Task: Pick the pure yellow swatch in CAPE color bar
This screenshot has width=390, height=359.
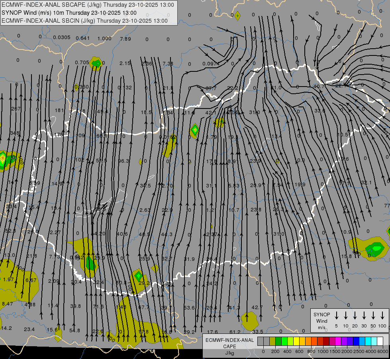Action: pyautogui.click(x=296, y=341)
